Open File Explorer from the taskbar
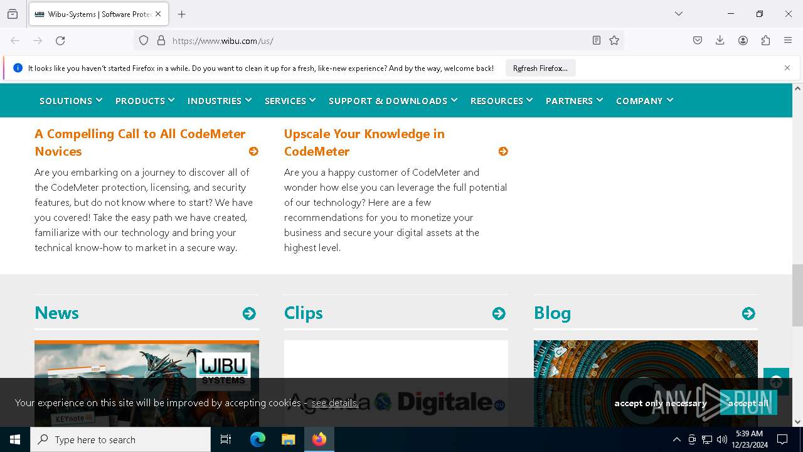803x452 pixels. (x=288, y=439)
